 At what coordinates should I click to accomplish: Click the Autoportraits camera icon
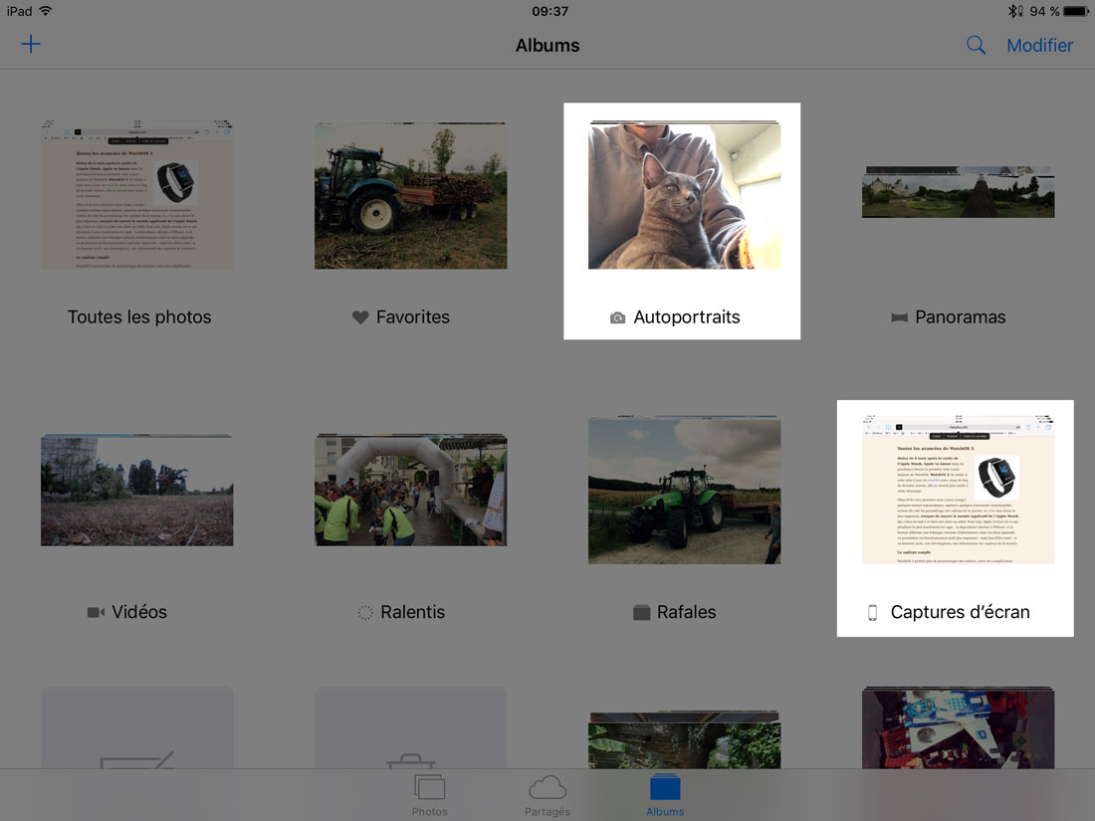point(617,317)
